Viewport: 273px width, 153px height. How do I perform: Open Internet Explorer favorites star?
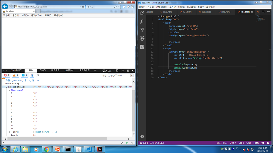(x=128, y=7)
